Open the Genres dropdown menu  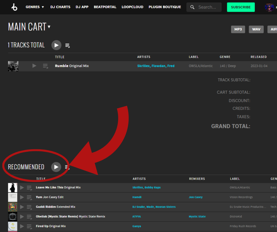point(35,7)
